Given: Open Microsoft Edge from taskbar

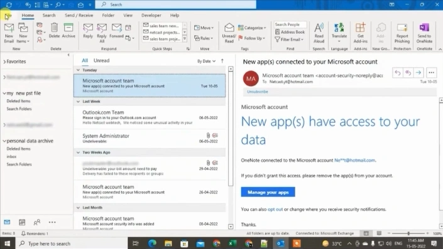Looking at the screenshot, I should tap(152, 243).
